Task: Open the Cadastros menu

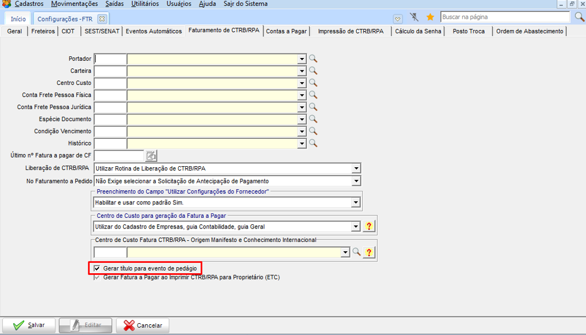Action: point(29,4)
